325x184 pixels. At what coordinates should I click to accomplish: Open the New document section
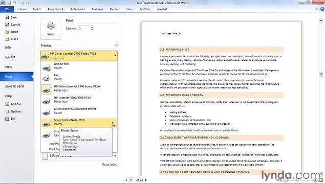tap(9, 67)
